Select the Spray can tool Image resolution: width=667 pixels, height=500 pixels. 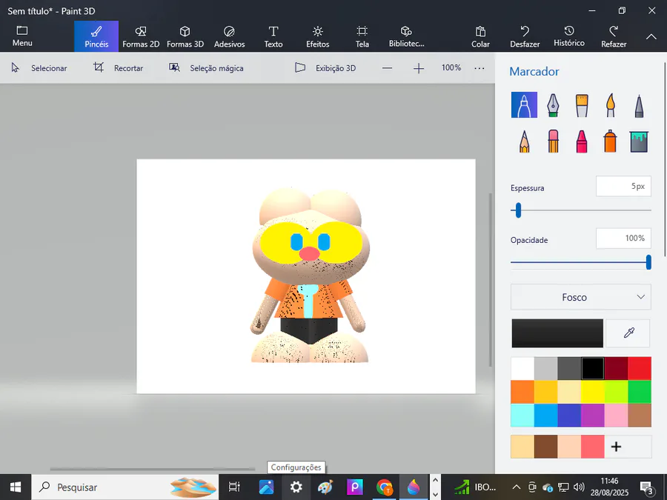(x=610, y=141)
